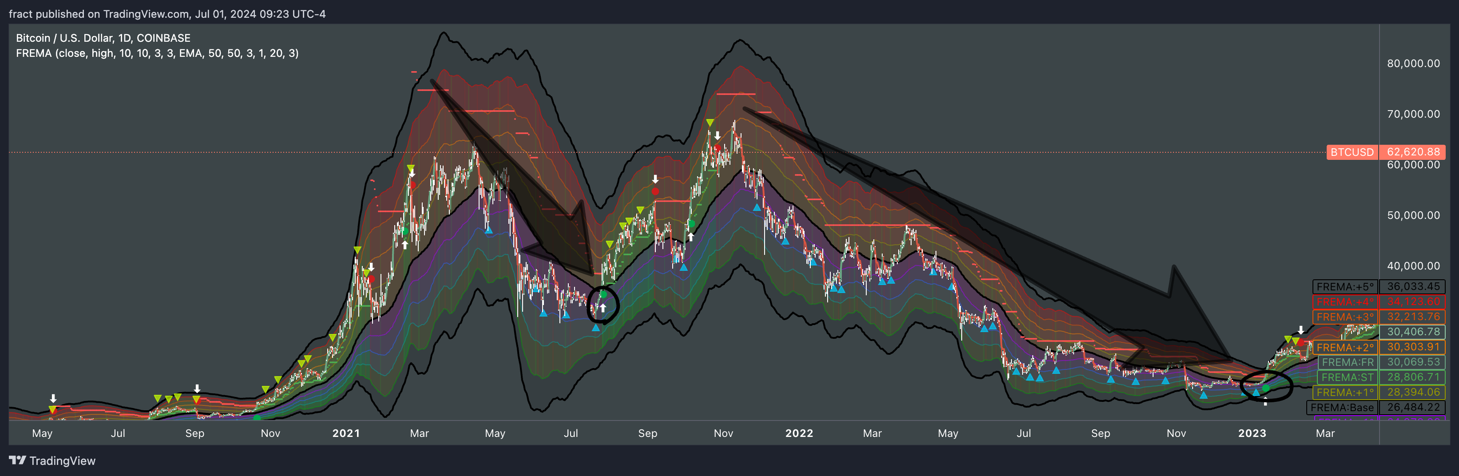Click the 28,806.71 price value

click(1413, 377)
